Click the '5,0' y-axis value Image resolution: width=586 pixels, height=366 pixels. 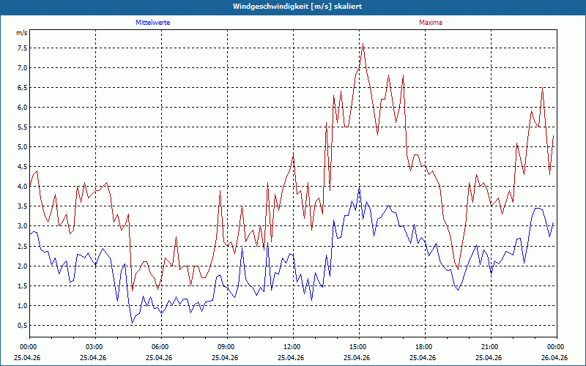click(x=22, y=147)
